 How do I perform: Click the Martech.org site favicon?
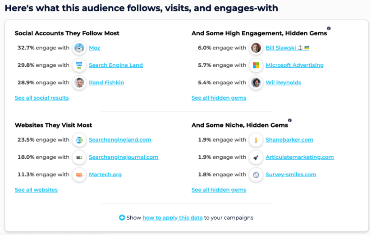point(79,175)
